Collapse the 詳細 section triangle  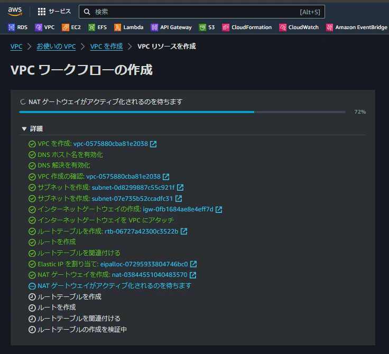24,129
